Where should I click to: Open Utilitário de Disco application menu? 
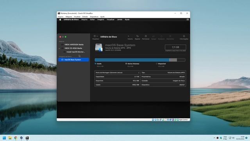[x=71, y=20]
